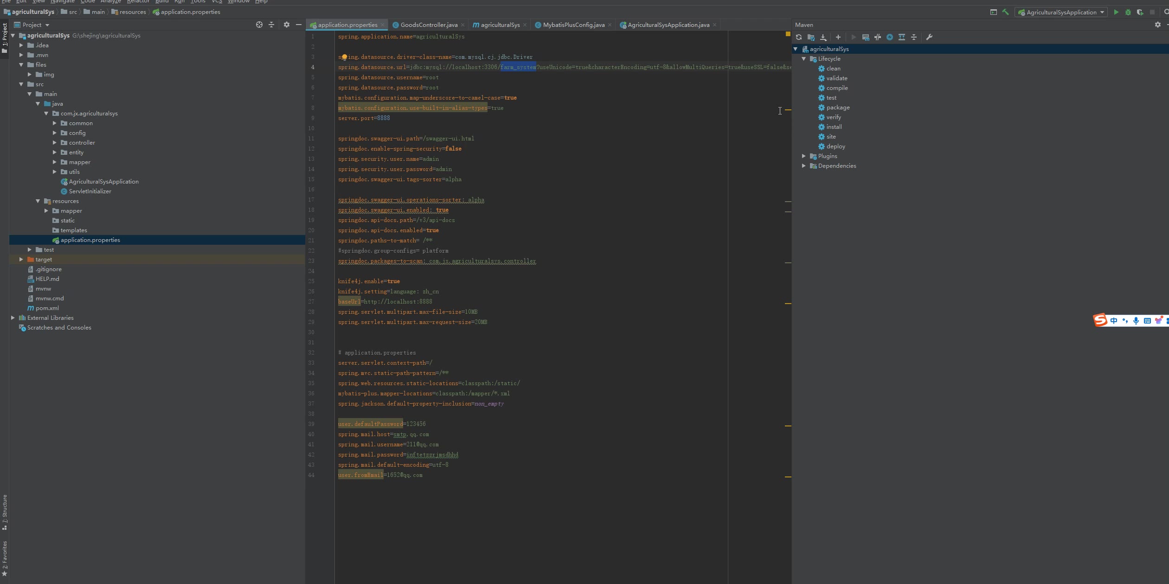Click the Execute Maven Goal icon
Viewport: 1169px width, 584px height.
(866, 37)
